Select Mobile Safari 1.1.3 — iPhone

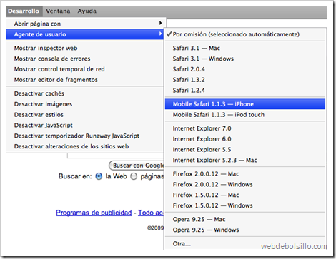245,104
